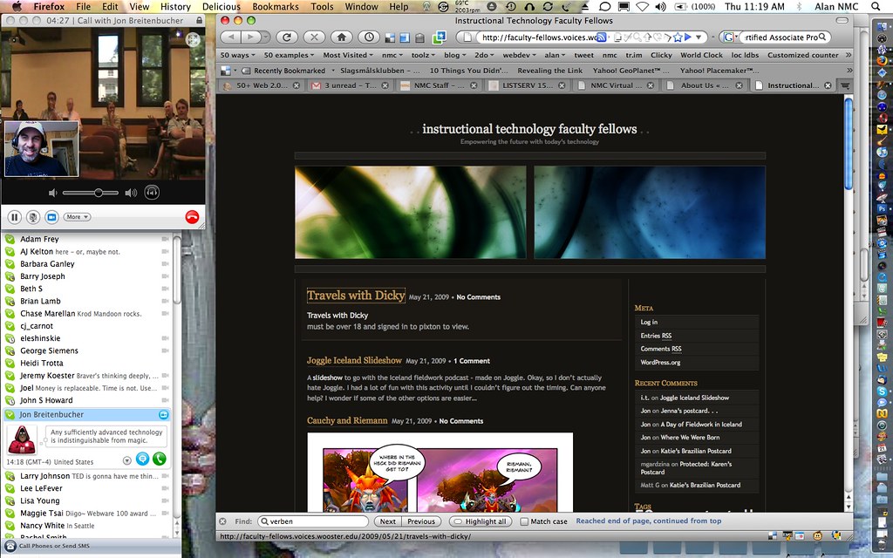The width and height of the screenshot is (893, 558).
Task: Open 'Joggle Iceland Slideshow' post link
Action: [354, 360]
